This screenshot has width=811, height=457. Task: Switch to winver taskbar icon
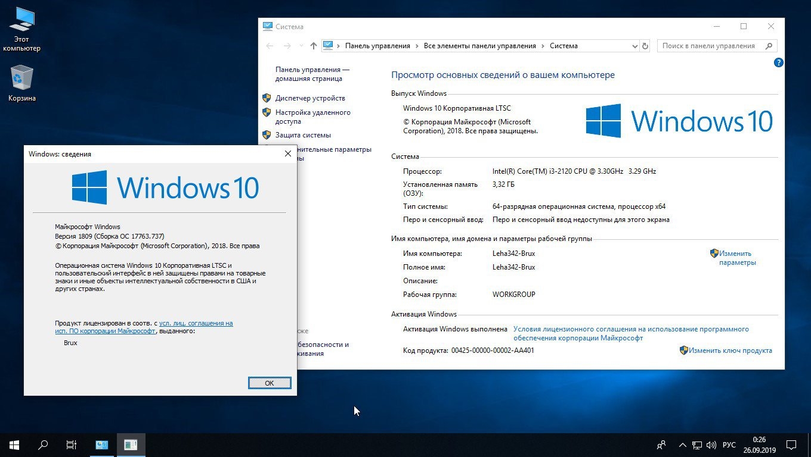tap(131, 445)
